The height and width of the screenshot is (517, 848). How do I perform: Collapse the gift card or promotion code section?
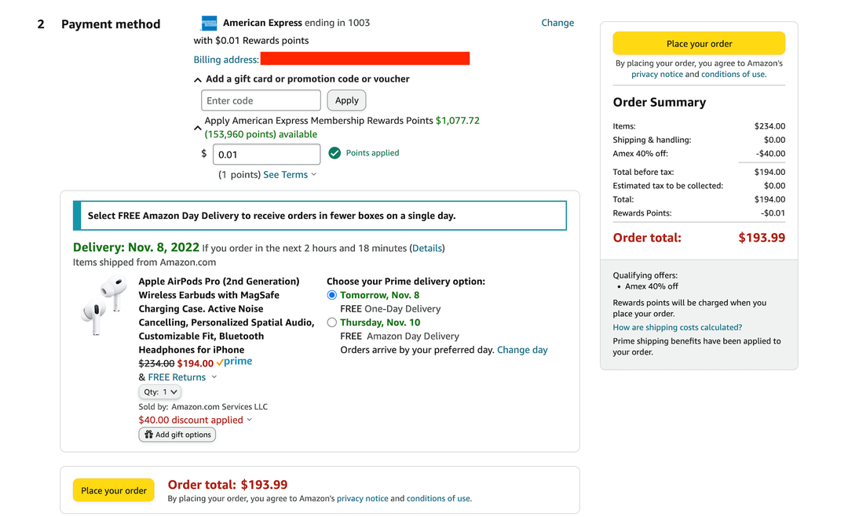tap(198, 78)
